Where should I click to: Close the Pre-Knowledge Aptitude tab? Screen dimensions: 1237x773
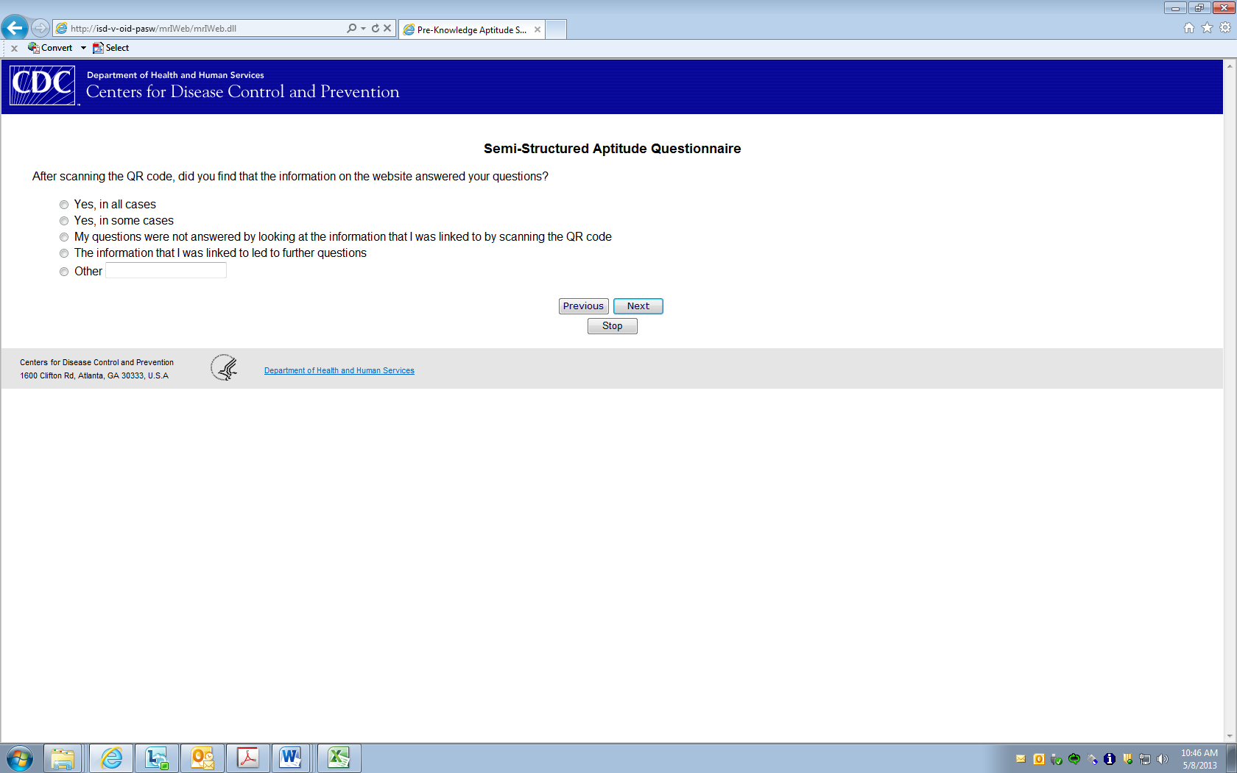(x=538, y=29)
